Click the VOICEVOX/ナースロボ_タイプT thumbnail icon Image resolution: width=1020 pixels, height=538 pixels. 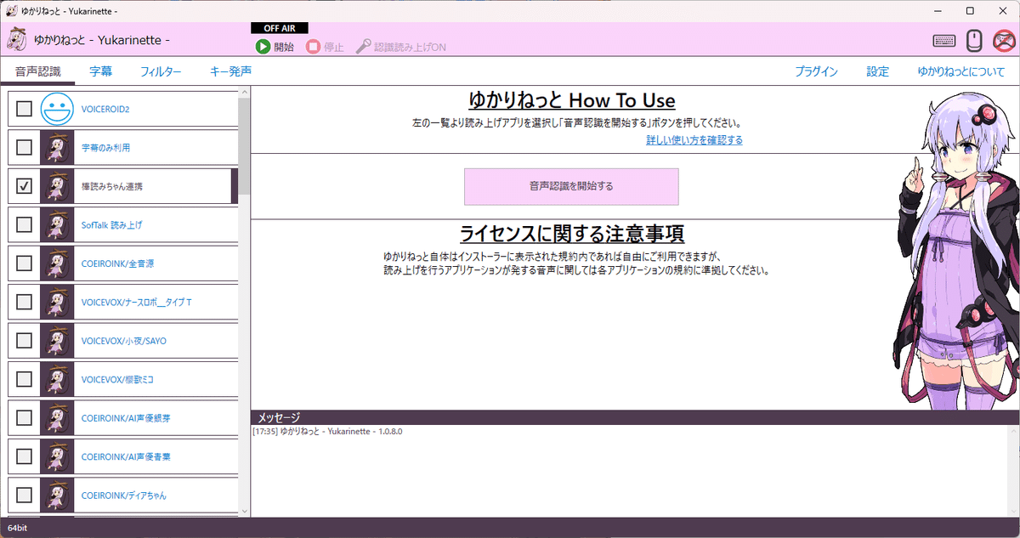coord(57,302)
